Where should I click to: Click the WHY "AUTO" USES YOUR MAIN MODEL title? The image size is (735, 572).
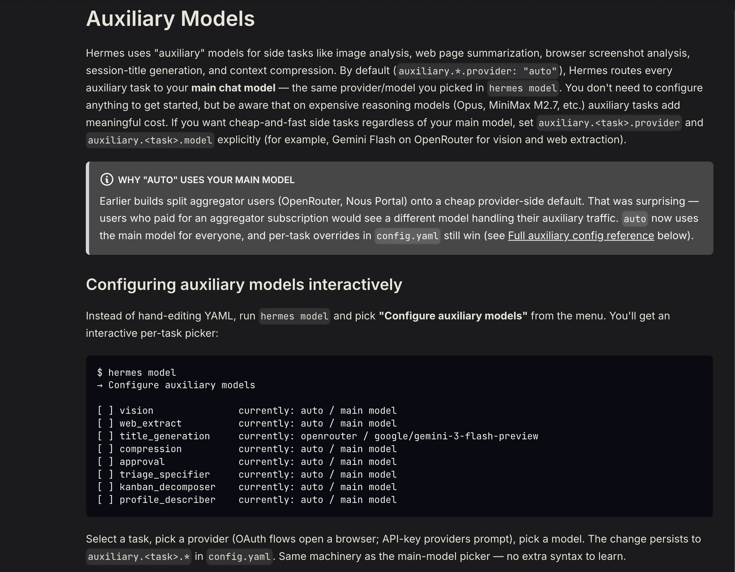(x=206, y=180)
